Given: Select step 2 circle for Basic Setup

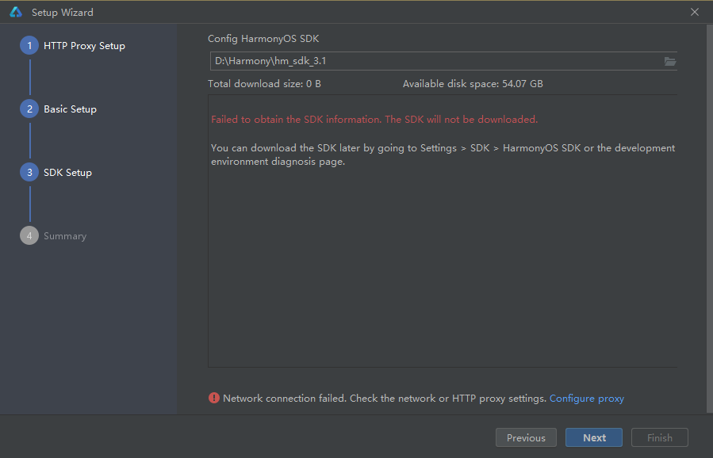Looking at the screenshot, I should point(29,109).
